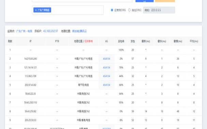
Task: Click IP cell 59.43.22.33
Action: tap(30, 94)
